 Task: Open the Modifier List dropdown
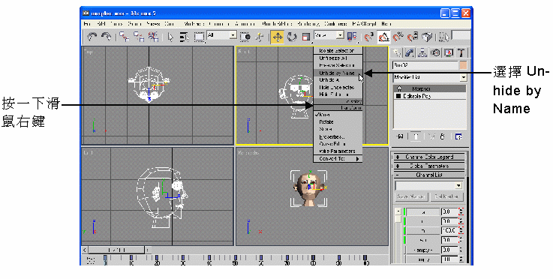(x=430, y=77)
